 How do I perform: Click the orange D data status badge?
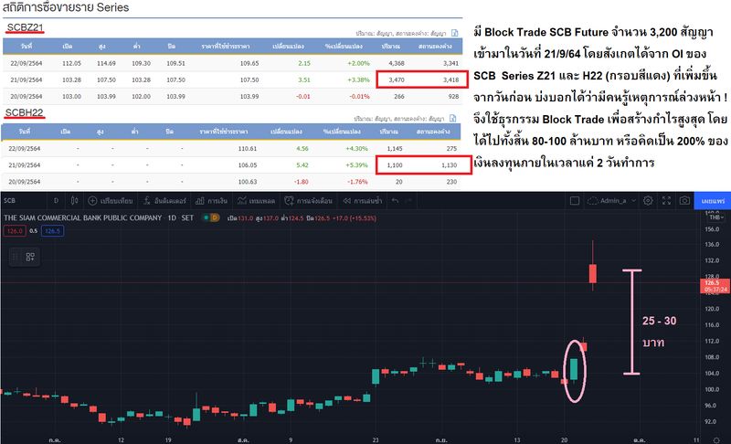coord(215,217)
